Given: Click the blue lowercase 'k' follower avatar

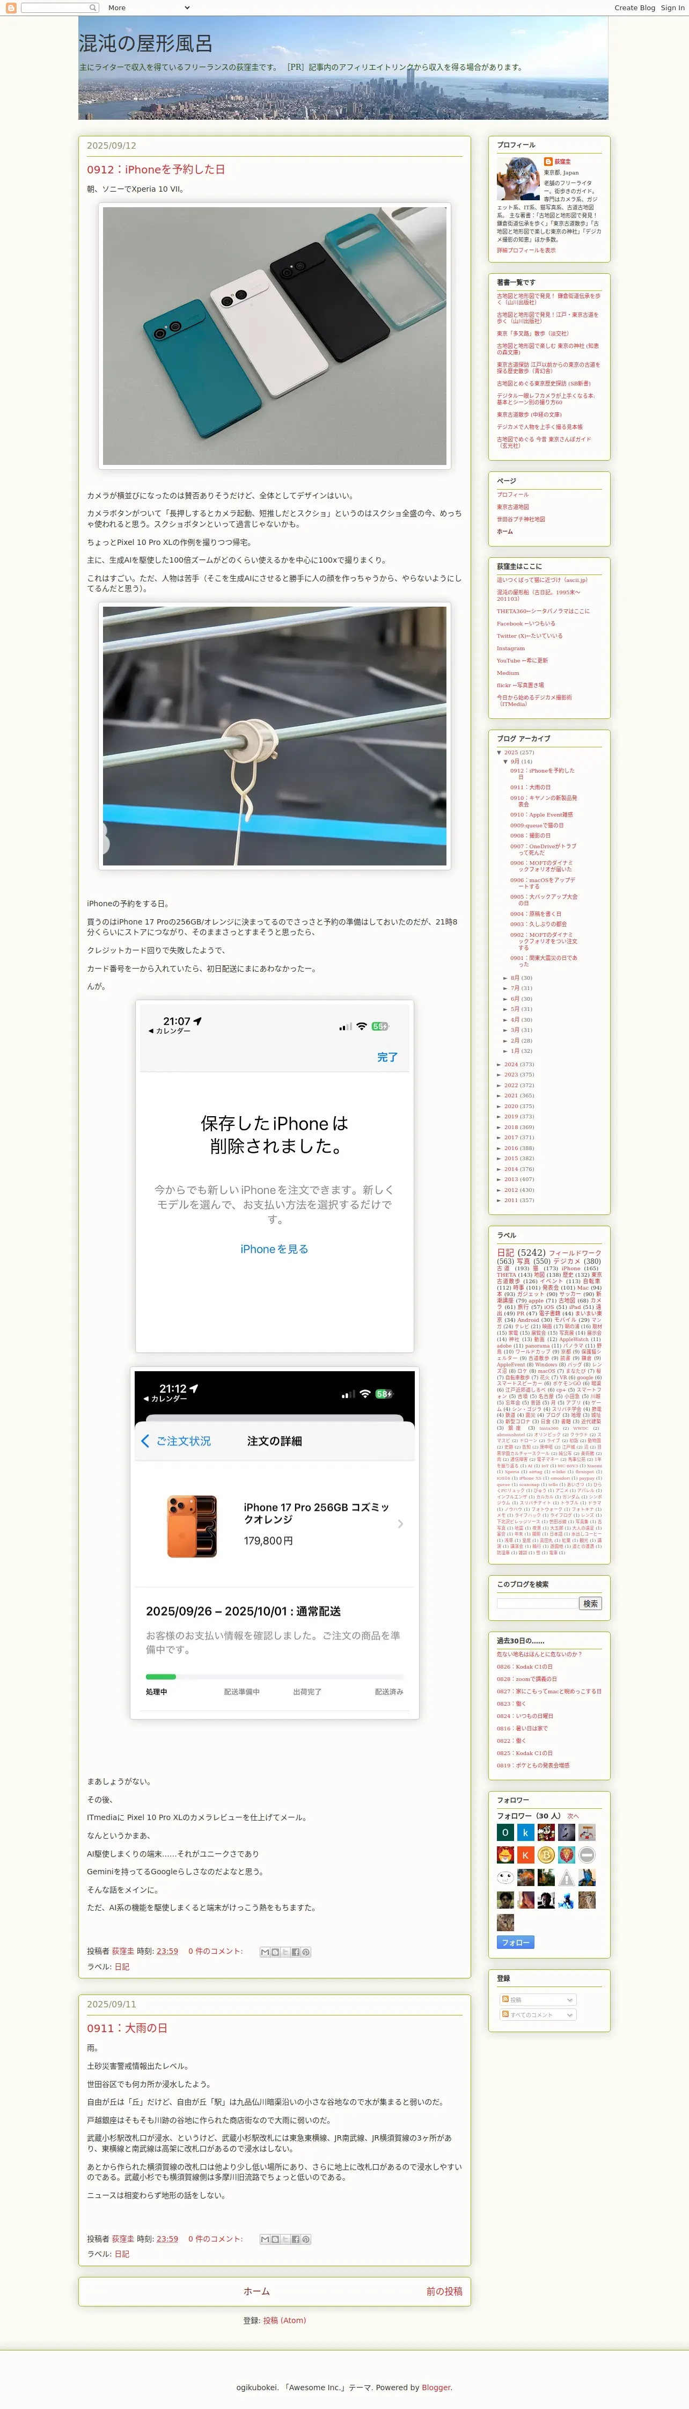Looking at the screenshot, I should (x=525, y=1832).
